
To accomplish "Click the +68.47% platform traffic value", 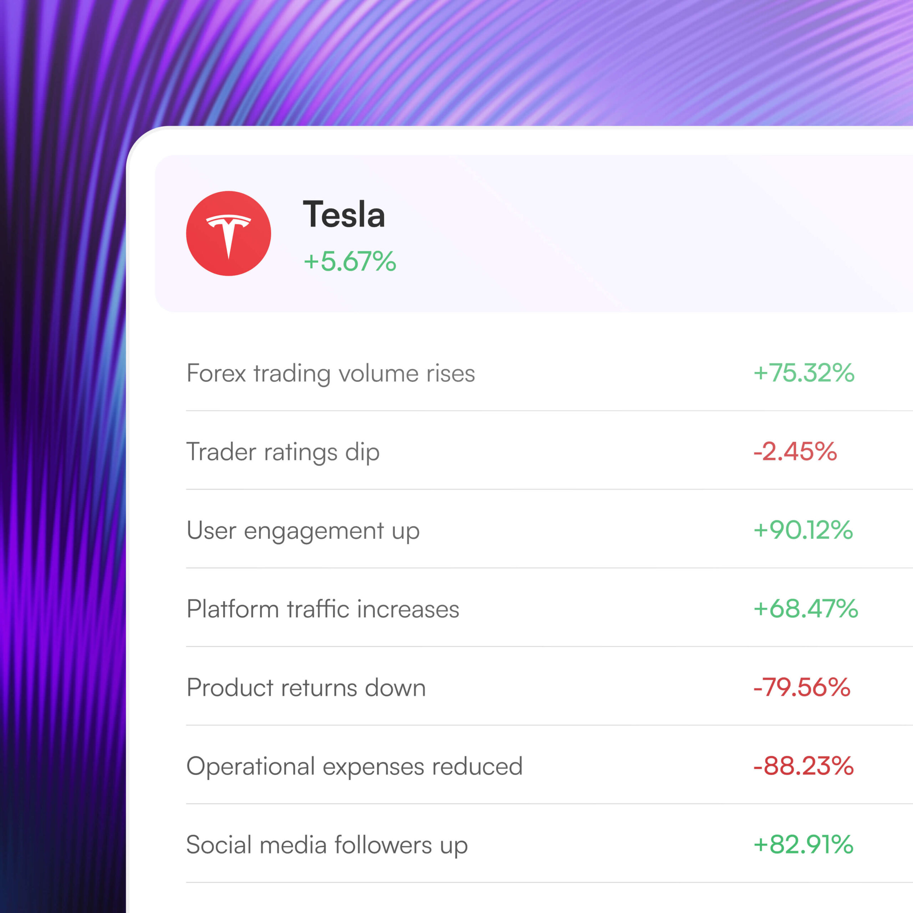I will tap(805, 609).
